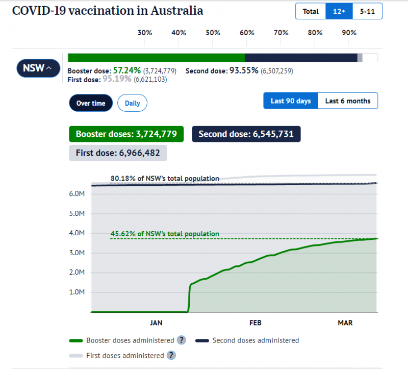The width and height of the screenshot is (408, 370).
Task: Click the green booster legend swatch
Action: pyautogui.click(x=76, y=340)
